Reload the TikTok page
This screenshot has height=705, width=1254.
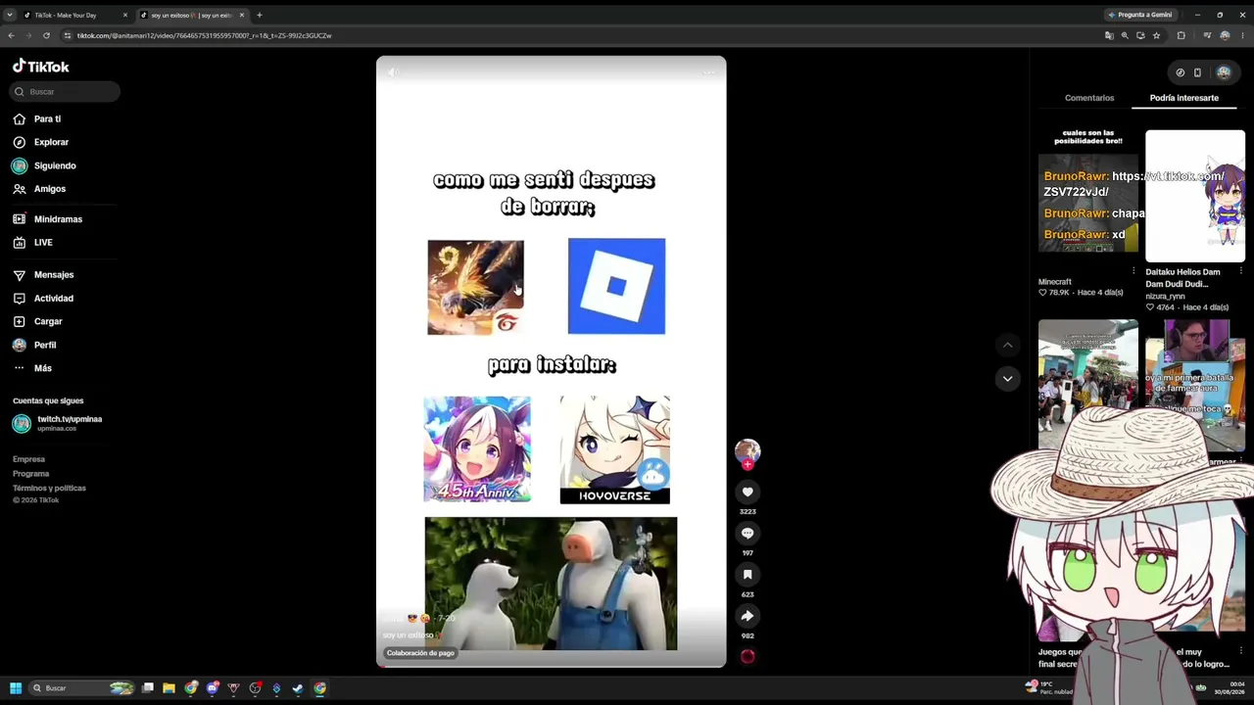coord(46,35)
